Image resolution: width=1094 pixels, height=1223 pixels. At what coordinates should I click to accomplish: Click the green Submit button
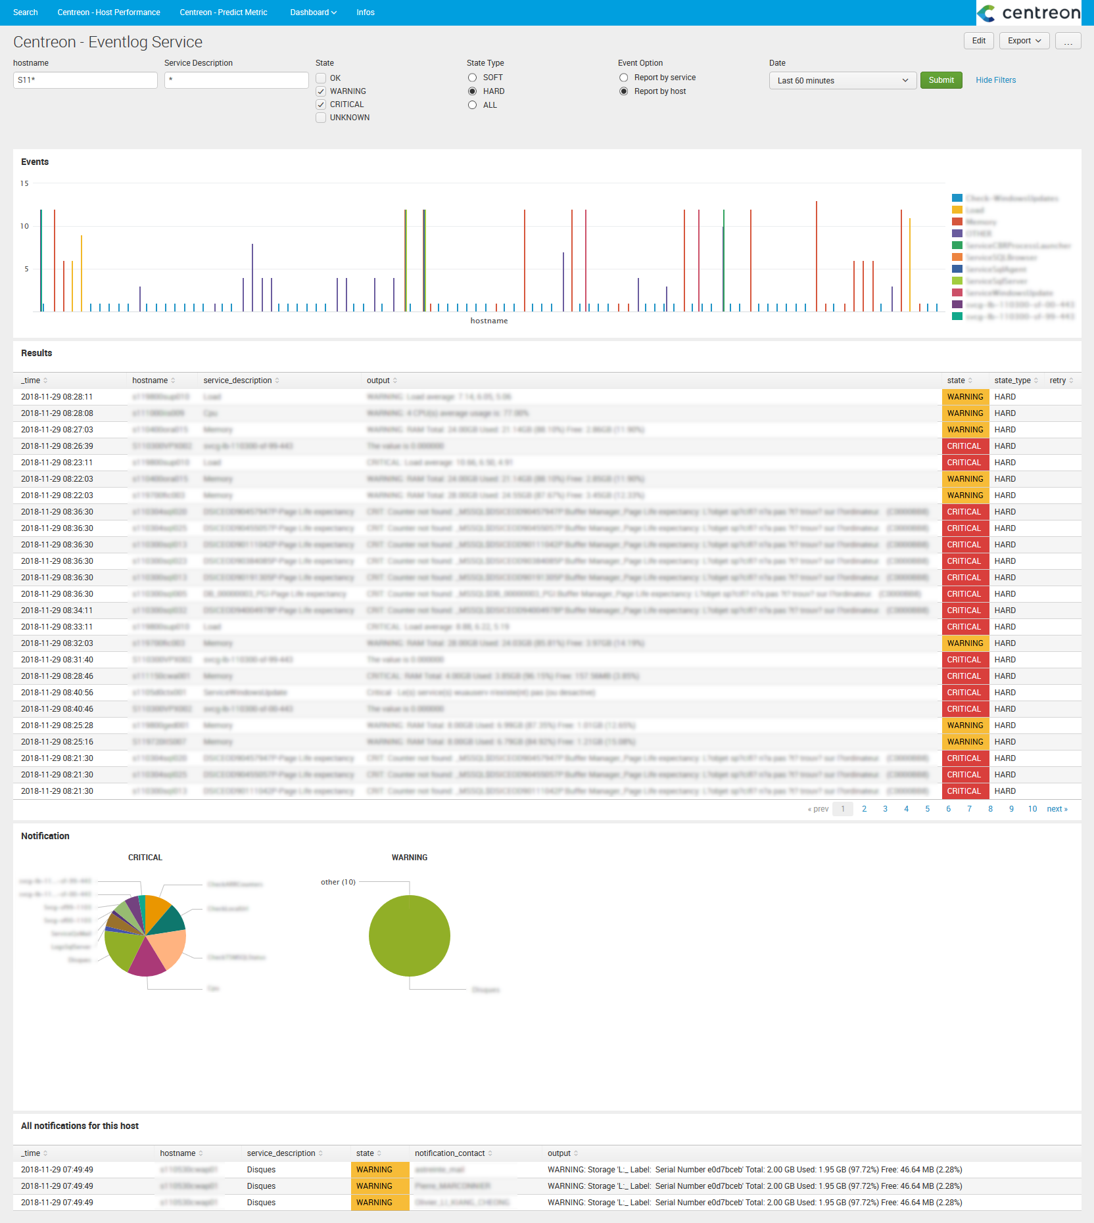pos(941,80)
